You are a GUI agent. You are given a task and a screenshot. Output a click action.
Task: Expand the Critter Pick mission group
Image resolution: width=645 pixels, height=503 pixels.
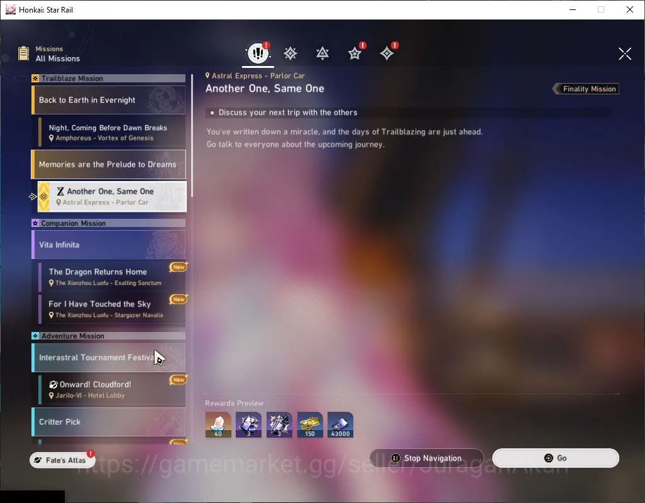point(109,422)
